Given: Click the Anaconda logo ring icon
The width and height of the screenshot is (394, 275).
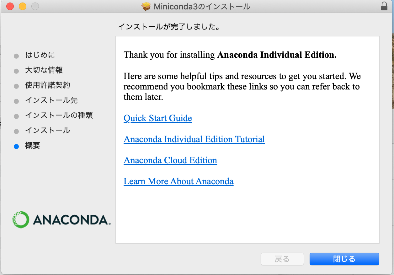Looking at the screenshot, I should (x=21, y=219).
